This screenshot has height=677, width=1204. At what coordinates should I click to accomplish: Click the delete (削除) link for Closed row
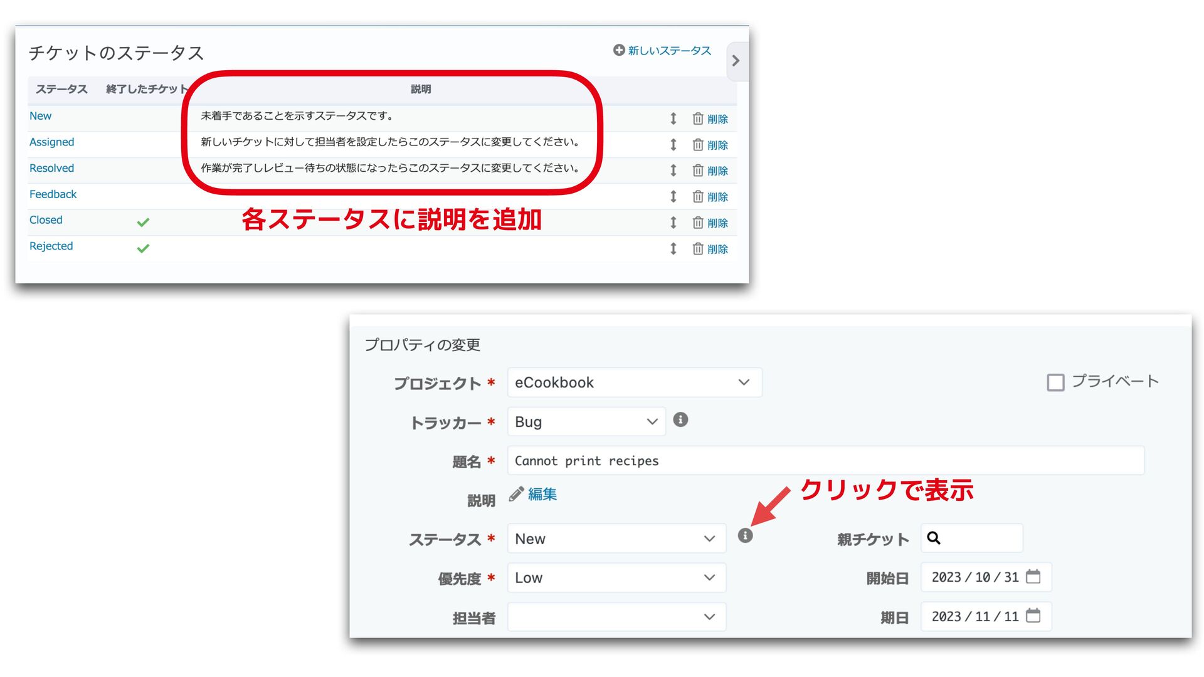[717, 223]
